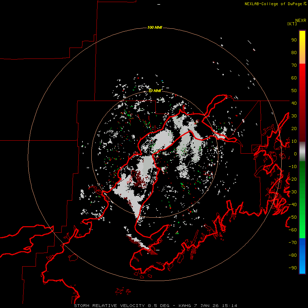Click the -90 value on the velocity scale
The height and width of the screenshot is (308, 308).
pos(293,268)
